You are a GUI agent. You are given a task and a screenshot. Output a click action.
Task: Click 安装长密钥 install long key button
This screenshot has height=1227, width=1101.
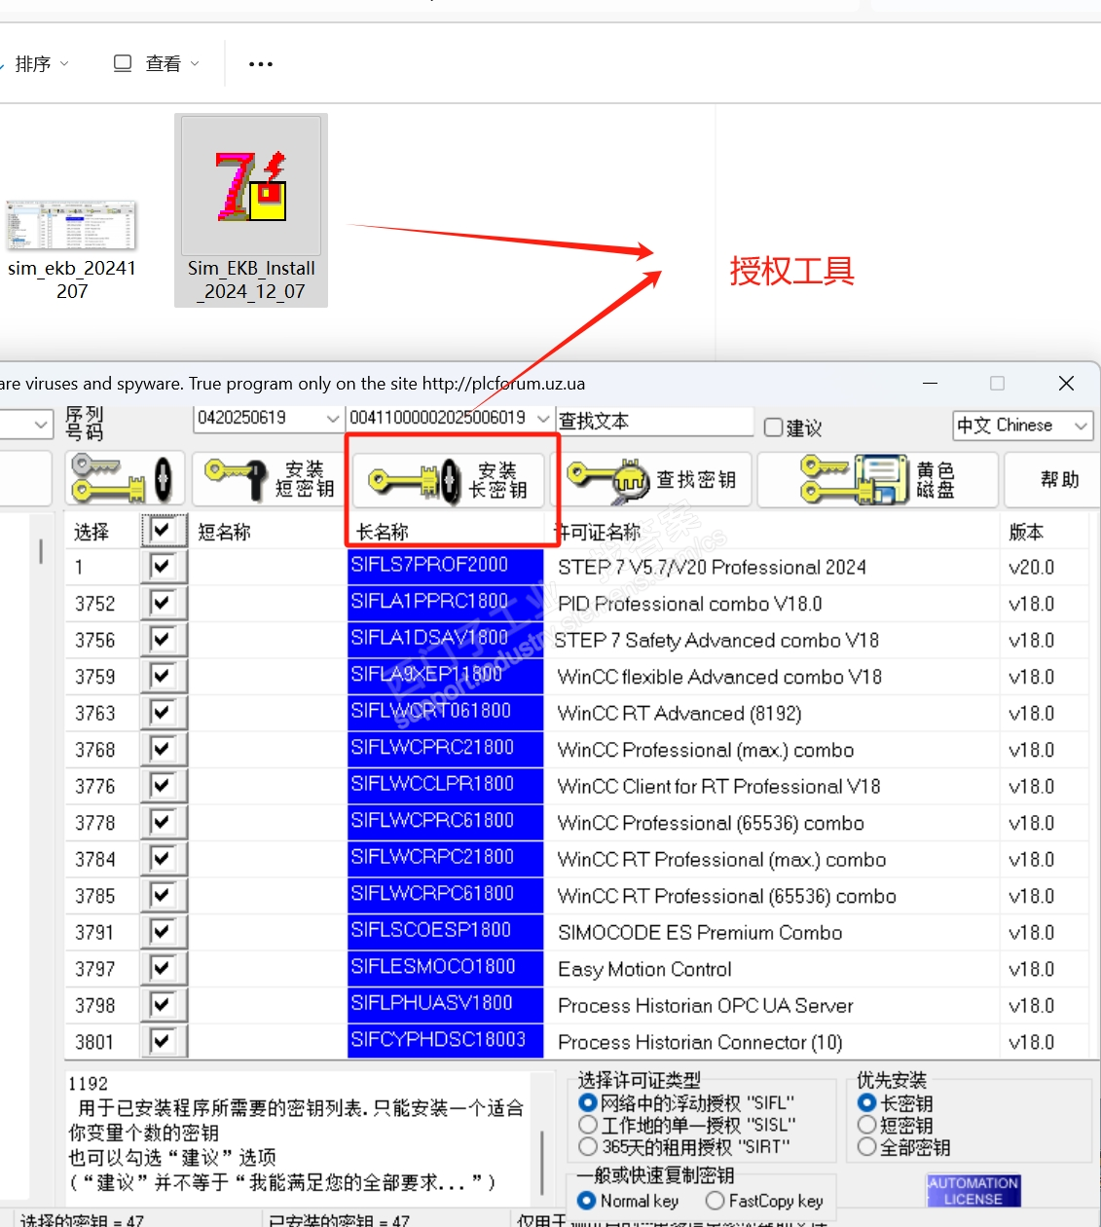click(x=448, y=479)
